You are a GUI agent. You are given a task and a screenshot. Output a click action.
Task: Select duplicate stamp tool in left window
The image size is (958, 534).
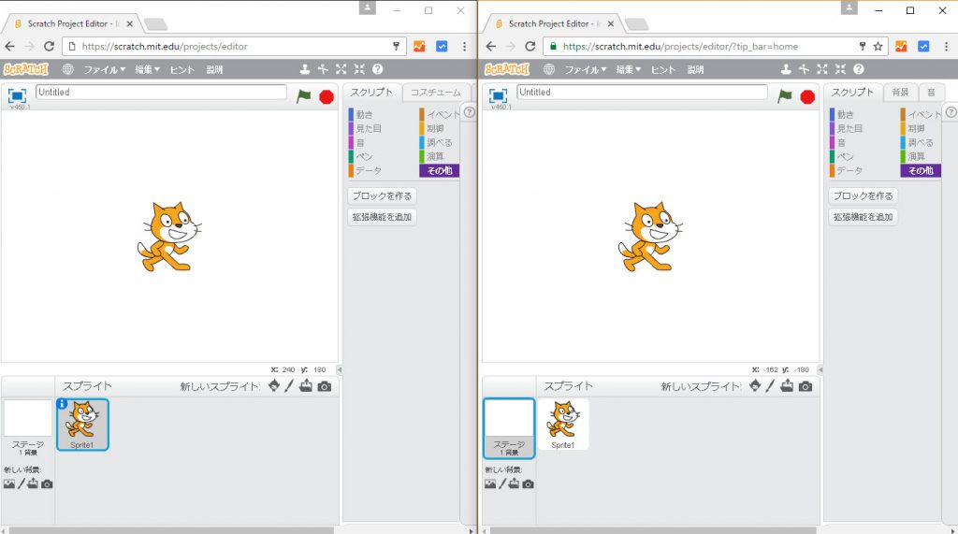pyautogui.click(x=305, y=69)
